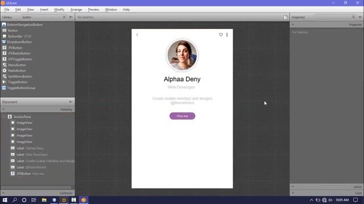Show hidden system tray icons
The image size is (364, 204).
coord(312,200)
